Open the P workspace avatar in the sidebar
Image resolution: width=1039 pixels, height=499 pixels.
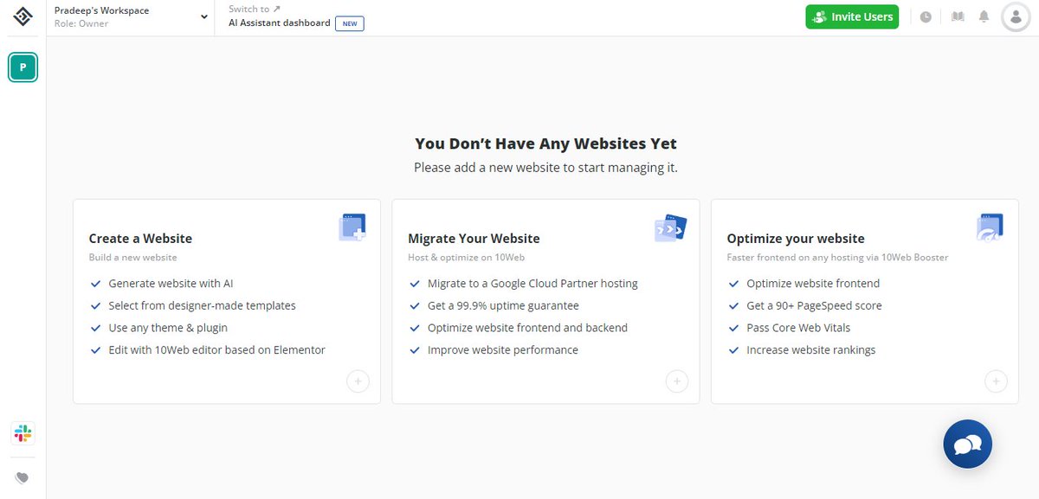click(23, 67)
